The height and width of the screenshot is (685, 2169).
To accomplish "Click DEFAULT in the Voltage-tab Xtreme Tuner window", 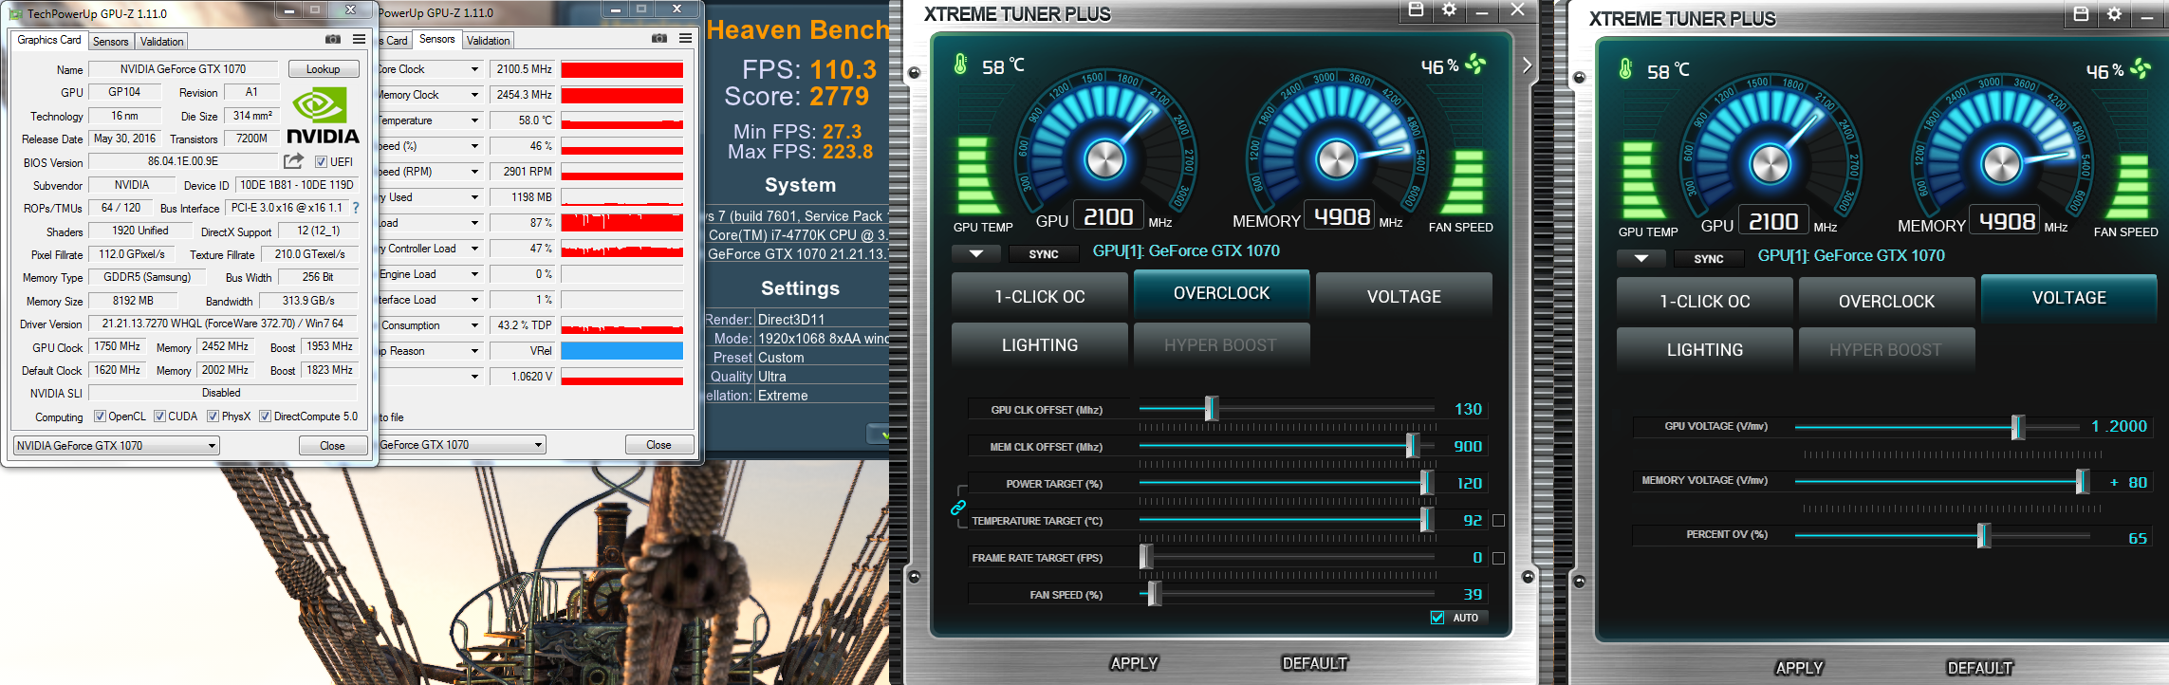I will (1980, 668).
